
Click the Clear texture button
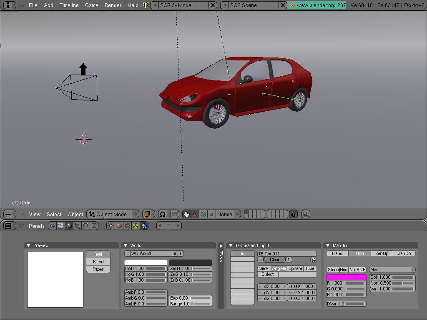(274, 260)
